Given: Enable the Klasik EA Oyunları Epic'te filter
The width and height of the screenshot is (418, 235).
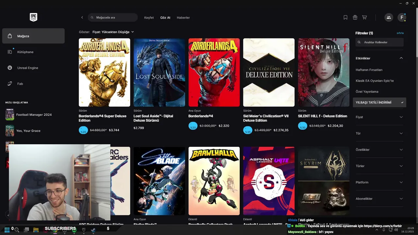Looking at the screenshot, I should [375, 81].
